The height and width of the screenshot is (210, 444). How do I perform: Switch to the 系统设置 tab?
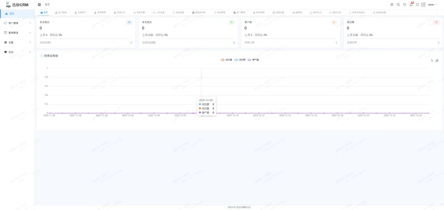pyautogui.click(x=139, y=13)
